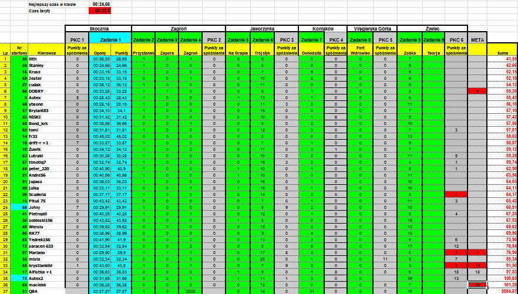Click the 2000 value in QBA row
The height and width of the screenshot is (294, 518).
pyautogui.click(x=190, y=292)
